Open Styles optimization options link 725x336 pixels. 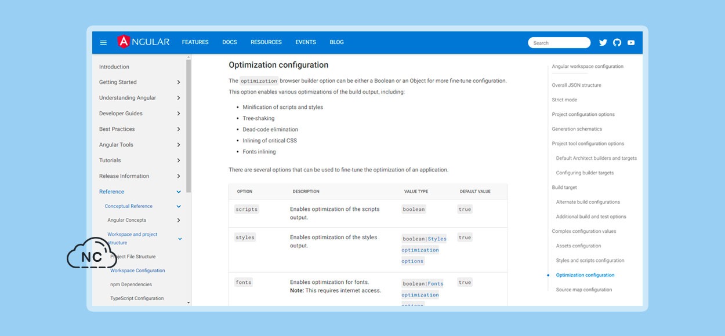click(x=423, y=250)
